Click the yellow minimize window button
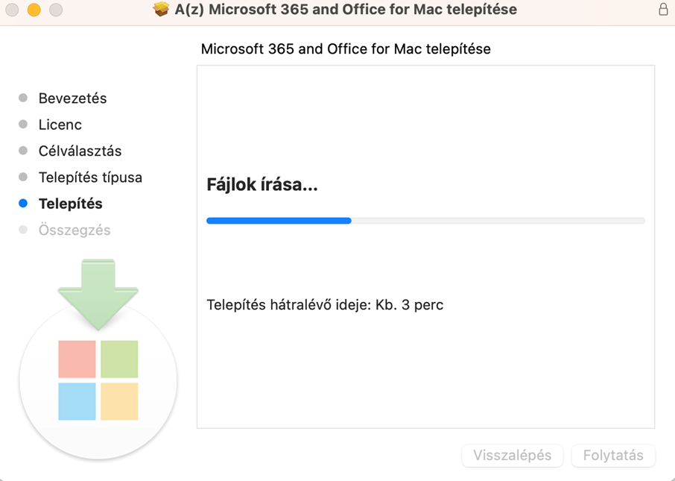675x481 pixels. 34,10
